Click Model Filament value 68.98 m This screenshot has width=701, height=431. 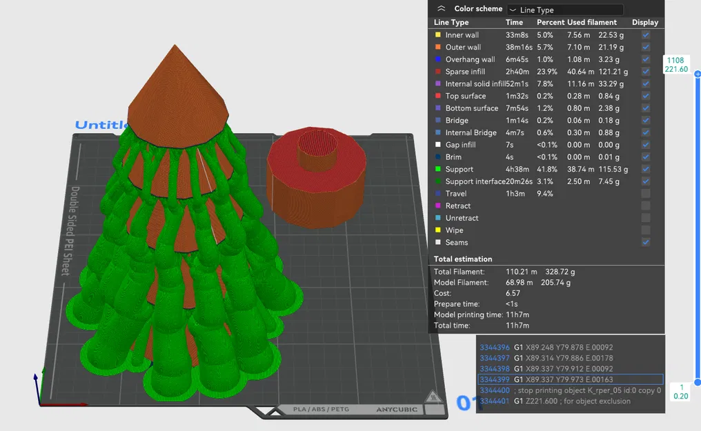point(519,282)
